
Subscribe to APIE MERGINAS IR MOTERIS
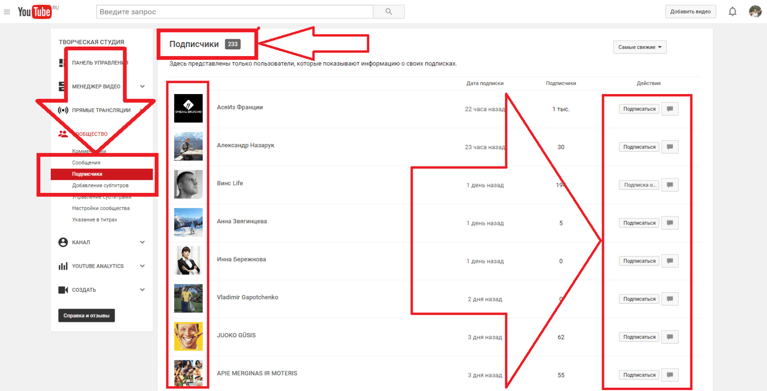[639, 375]
